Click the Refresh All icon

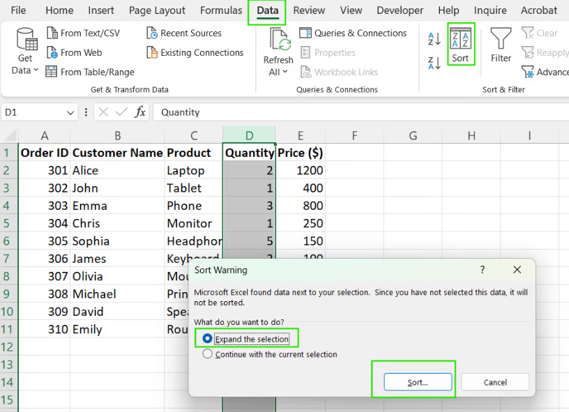pyautogui.click(x=278, y=43)
